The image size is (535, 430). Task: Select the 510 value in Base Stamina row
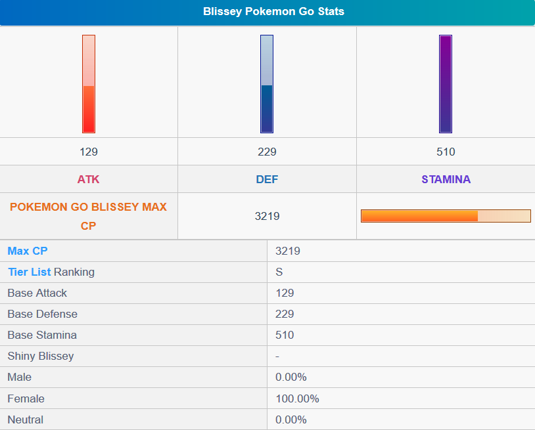point(285,335)
